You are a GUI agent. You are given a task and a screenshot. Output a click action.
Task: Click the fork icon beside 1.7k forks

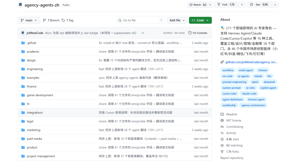point(222,152)
